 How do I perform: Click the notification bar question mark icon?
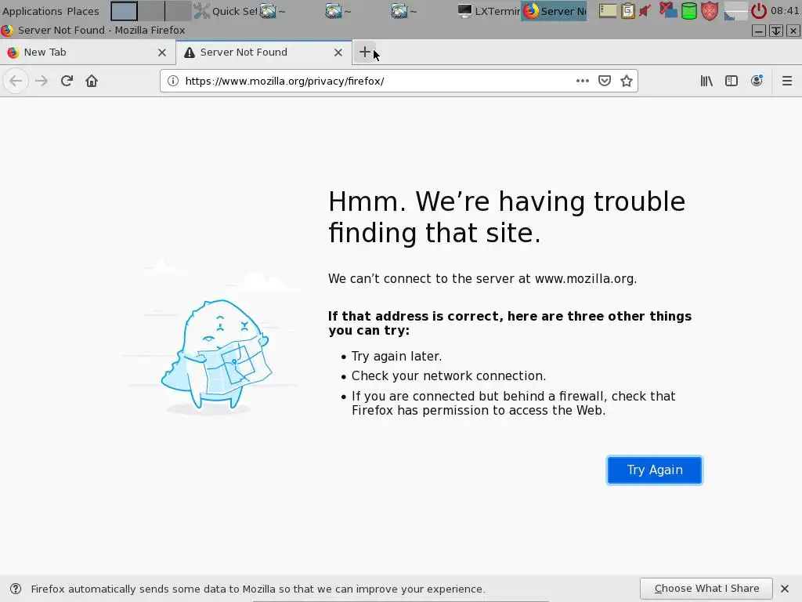(x=16, y=589)
